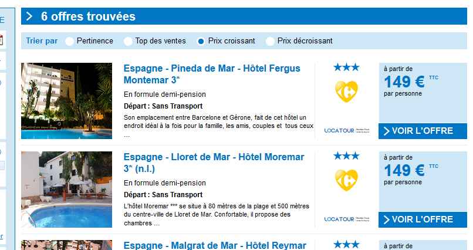
Task: Click the three-star rating of Hôtel Reymar
Action: pyautogui.click(x=346, y=244)
